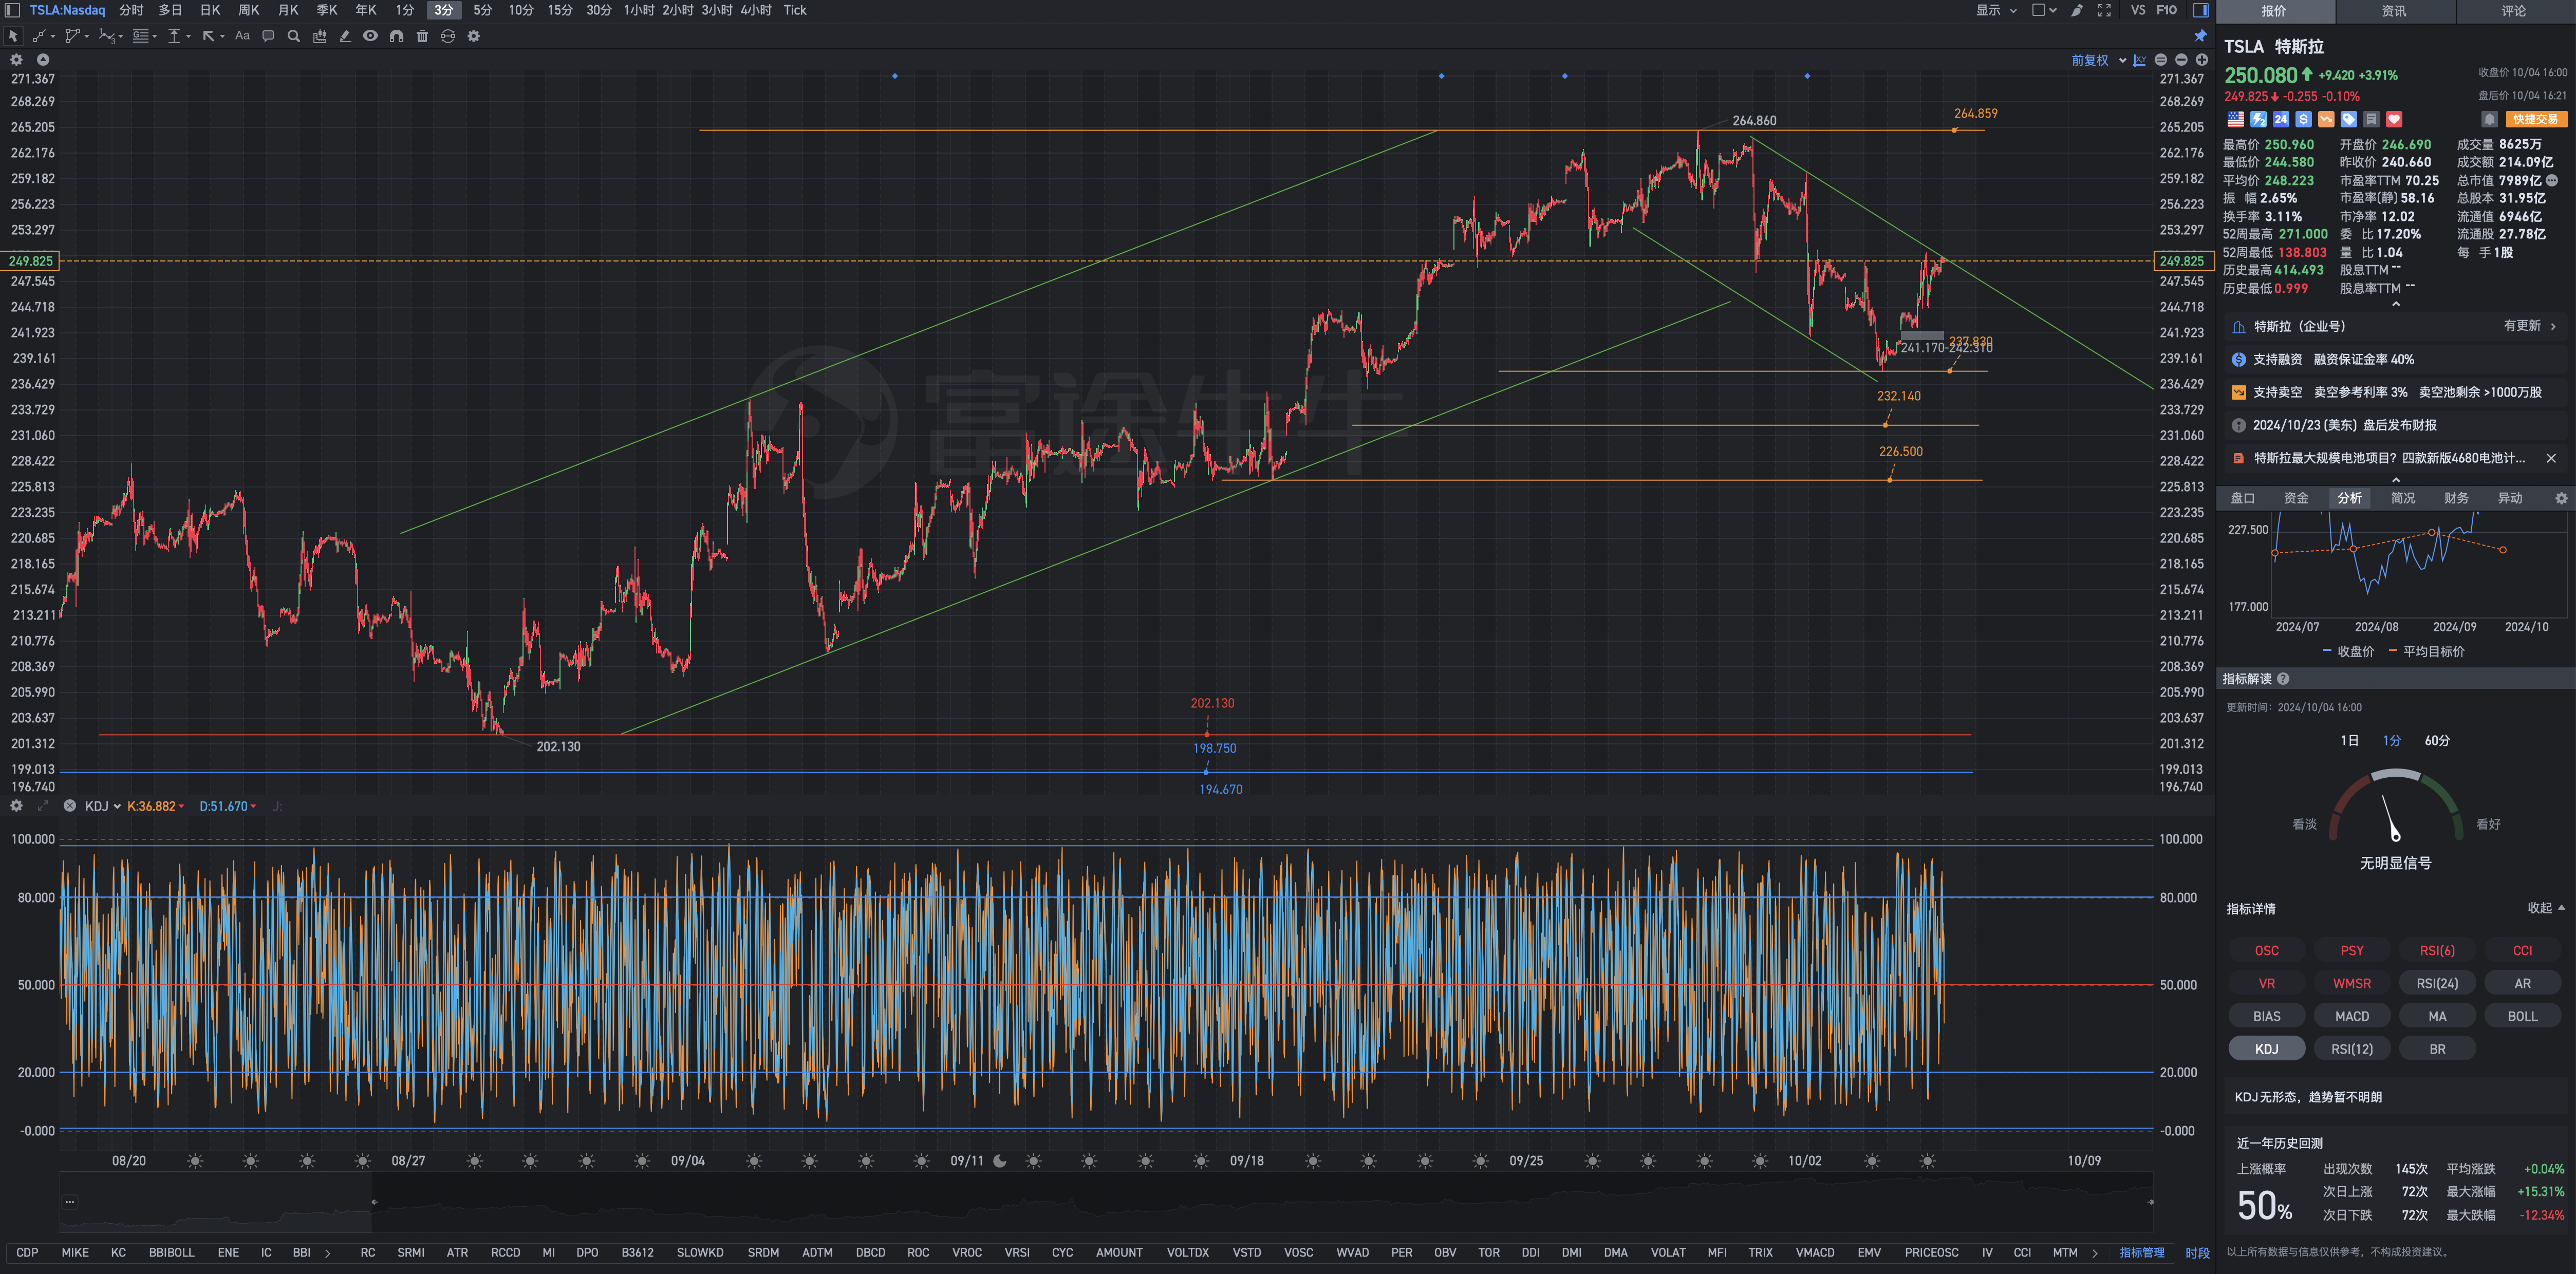Screen dimensions: 2576x1274
Task: Expand the quote details chevron
Action: pos(2395,304)
